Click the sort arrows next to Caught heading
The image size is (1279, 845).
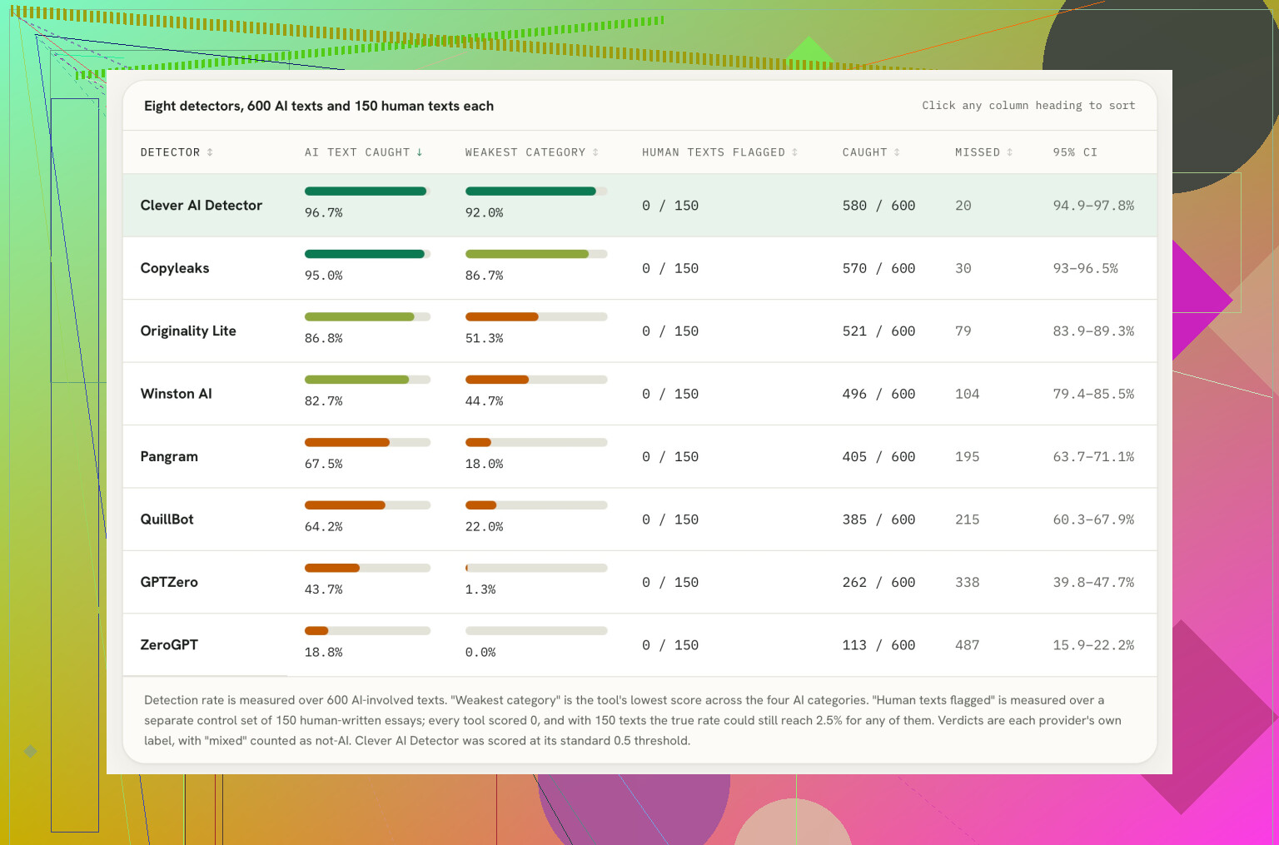coord(897,152)
